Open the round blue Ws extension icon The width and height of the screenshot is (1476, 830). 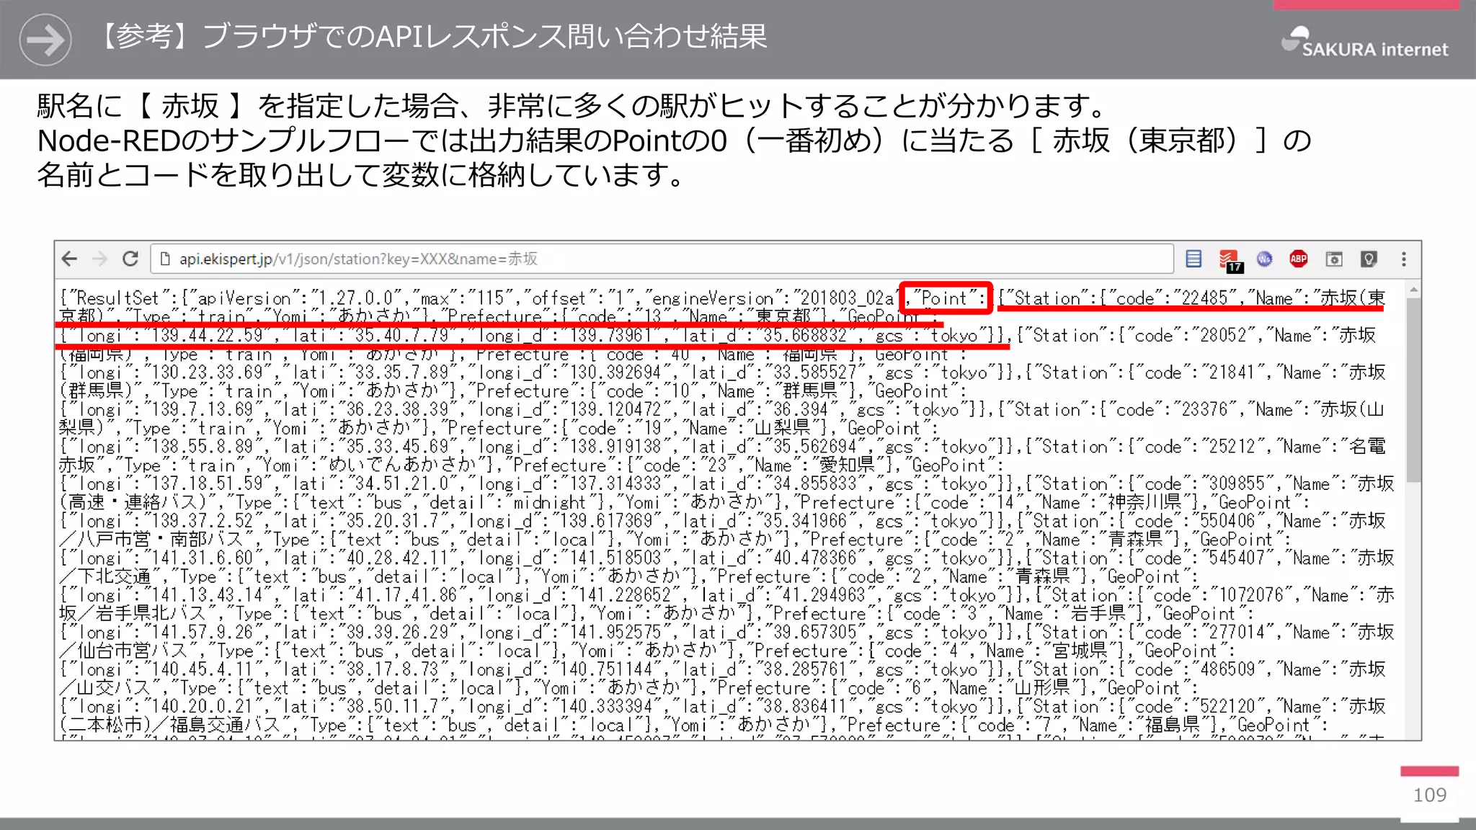pos(1264,259)
